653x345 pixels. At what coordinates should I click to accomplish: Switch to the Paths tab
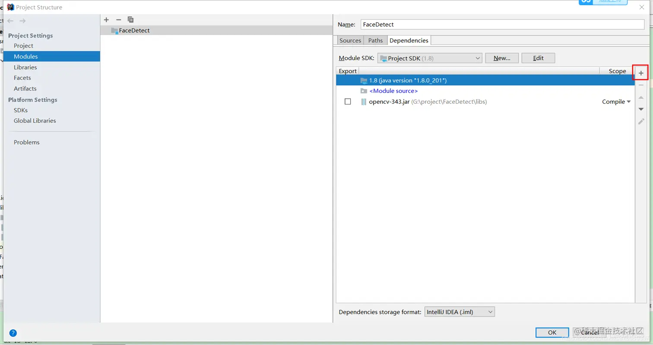click(375, 40)
